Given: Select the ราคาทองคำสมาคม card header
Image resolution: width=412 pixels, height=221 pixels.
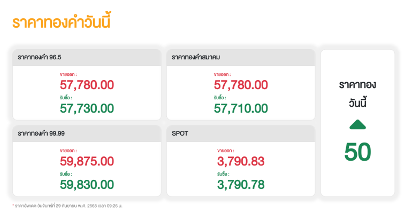Looking at the screenshot, I should [x=241, y=57].
